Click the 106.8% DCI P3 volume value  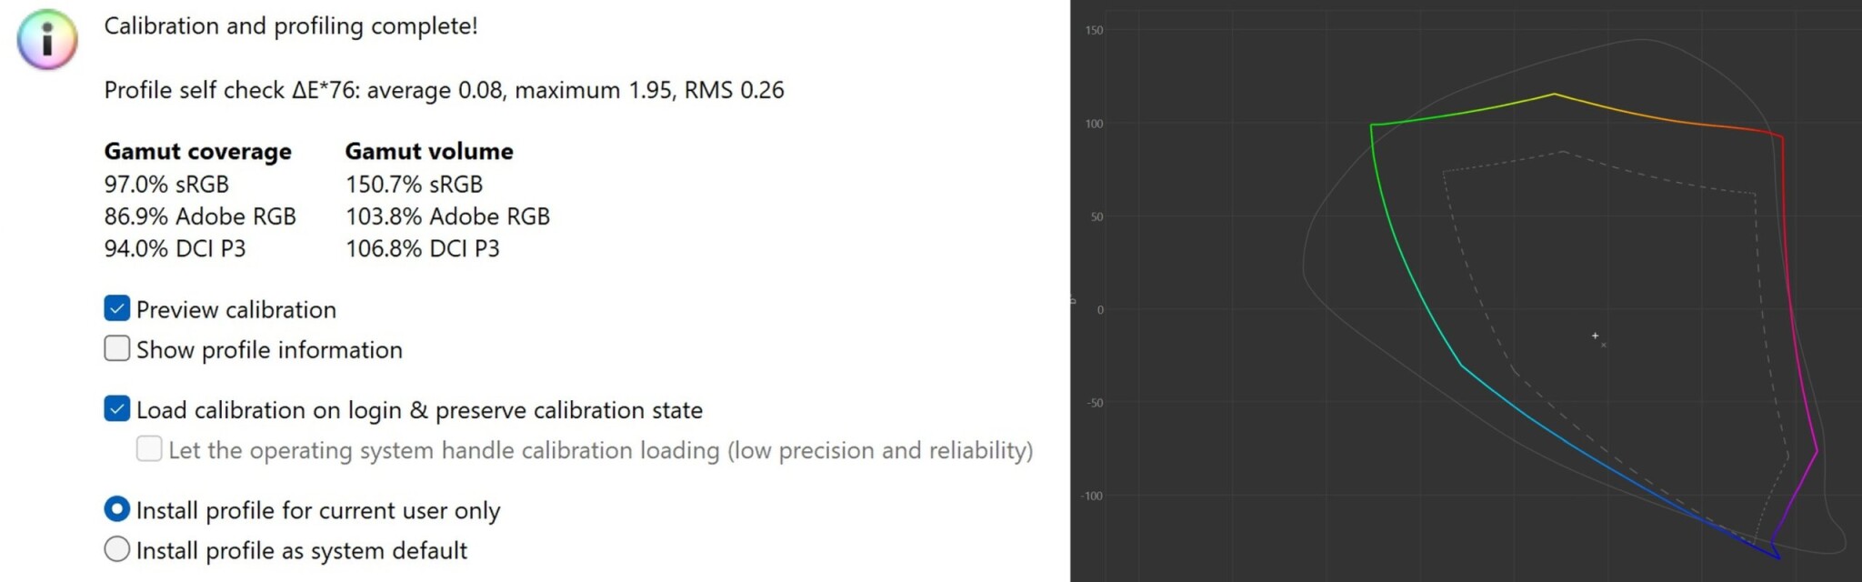(423, 248)
